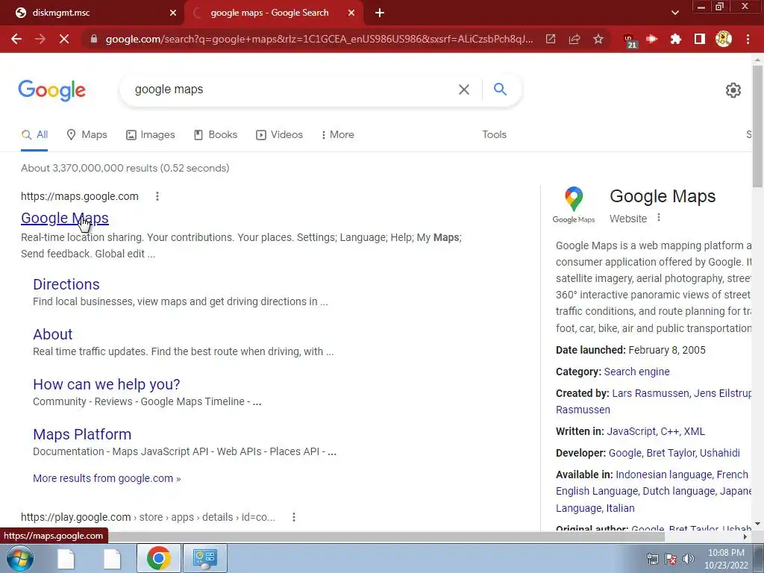Screen dimensions: 764x573
Task: Click the red video recorder extension icon
Action: 652,39
